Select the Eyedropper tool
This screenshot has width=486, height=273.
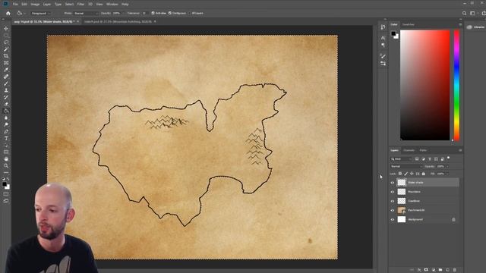[6, 70]
